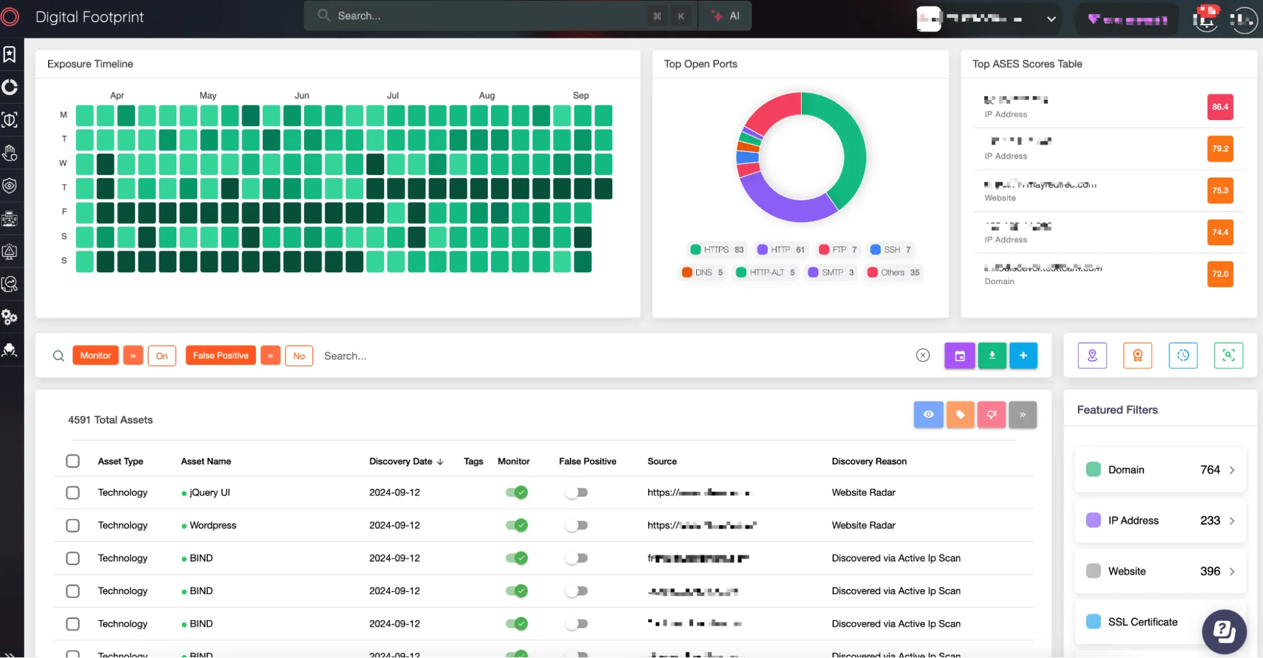Open the SSL Certificate featured filter

[1143, 622]
